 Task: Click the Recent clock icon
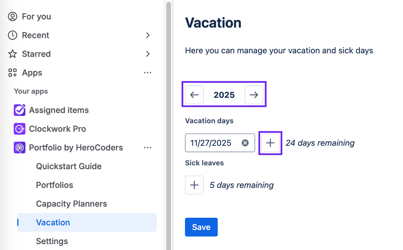coord(13,35)
